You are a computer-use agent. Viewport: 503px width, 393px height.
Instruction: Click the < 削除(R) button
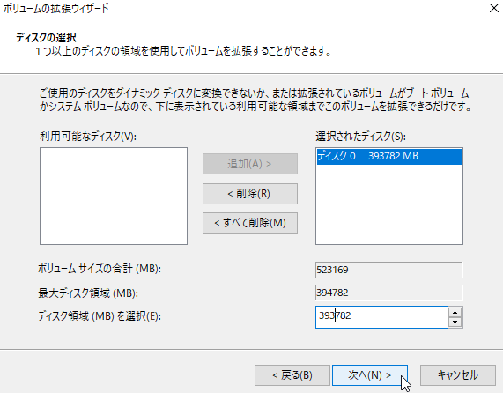click(250, 194)
